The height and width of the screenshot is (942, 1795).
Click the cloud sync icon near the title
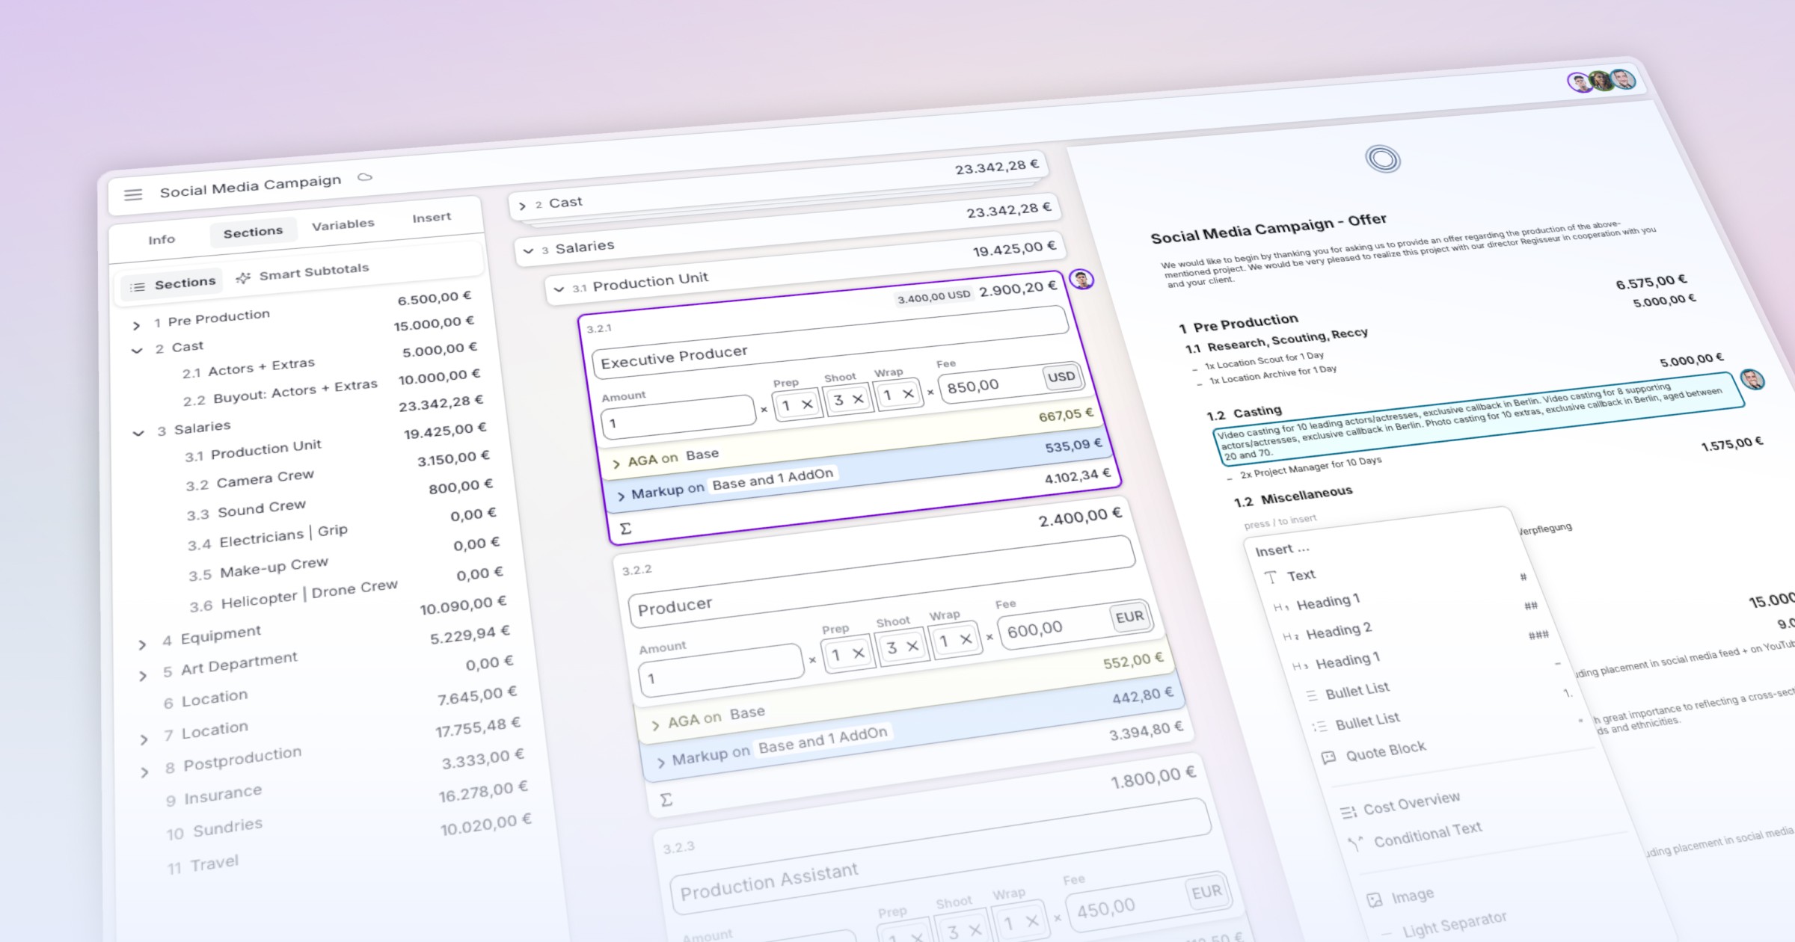(365, 177)
